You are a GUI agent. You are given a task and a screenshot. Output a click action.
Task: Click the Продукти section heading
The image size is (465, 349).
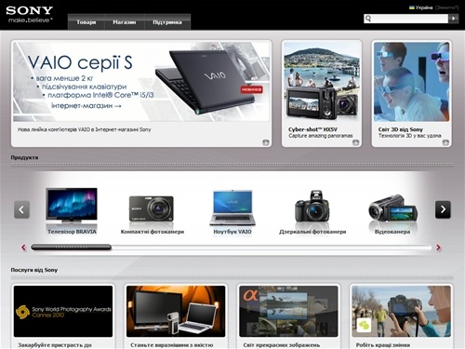[x=24, y=157]
